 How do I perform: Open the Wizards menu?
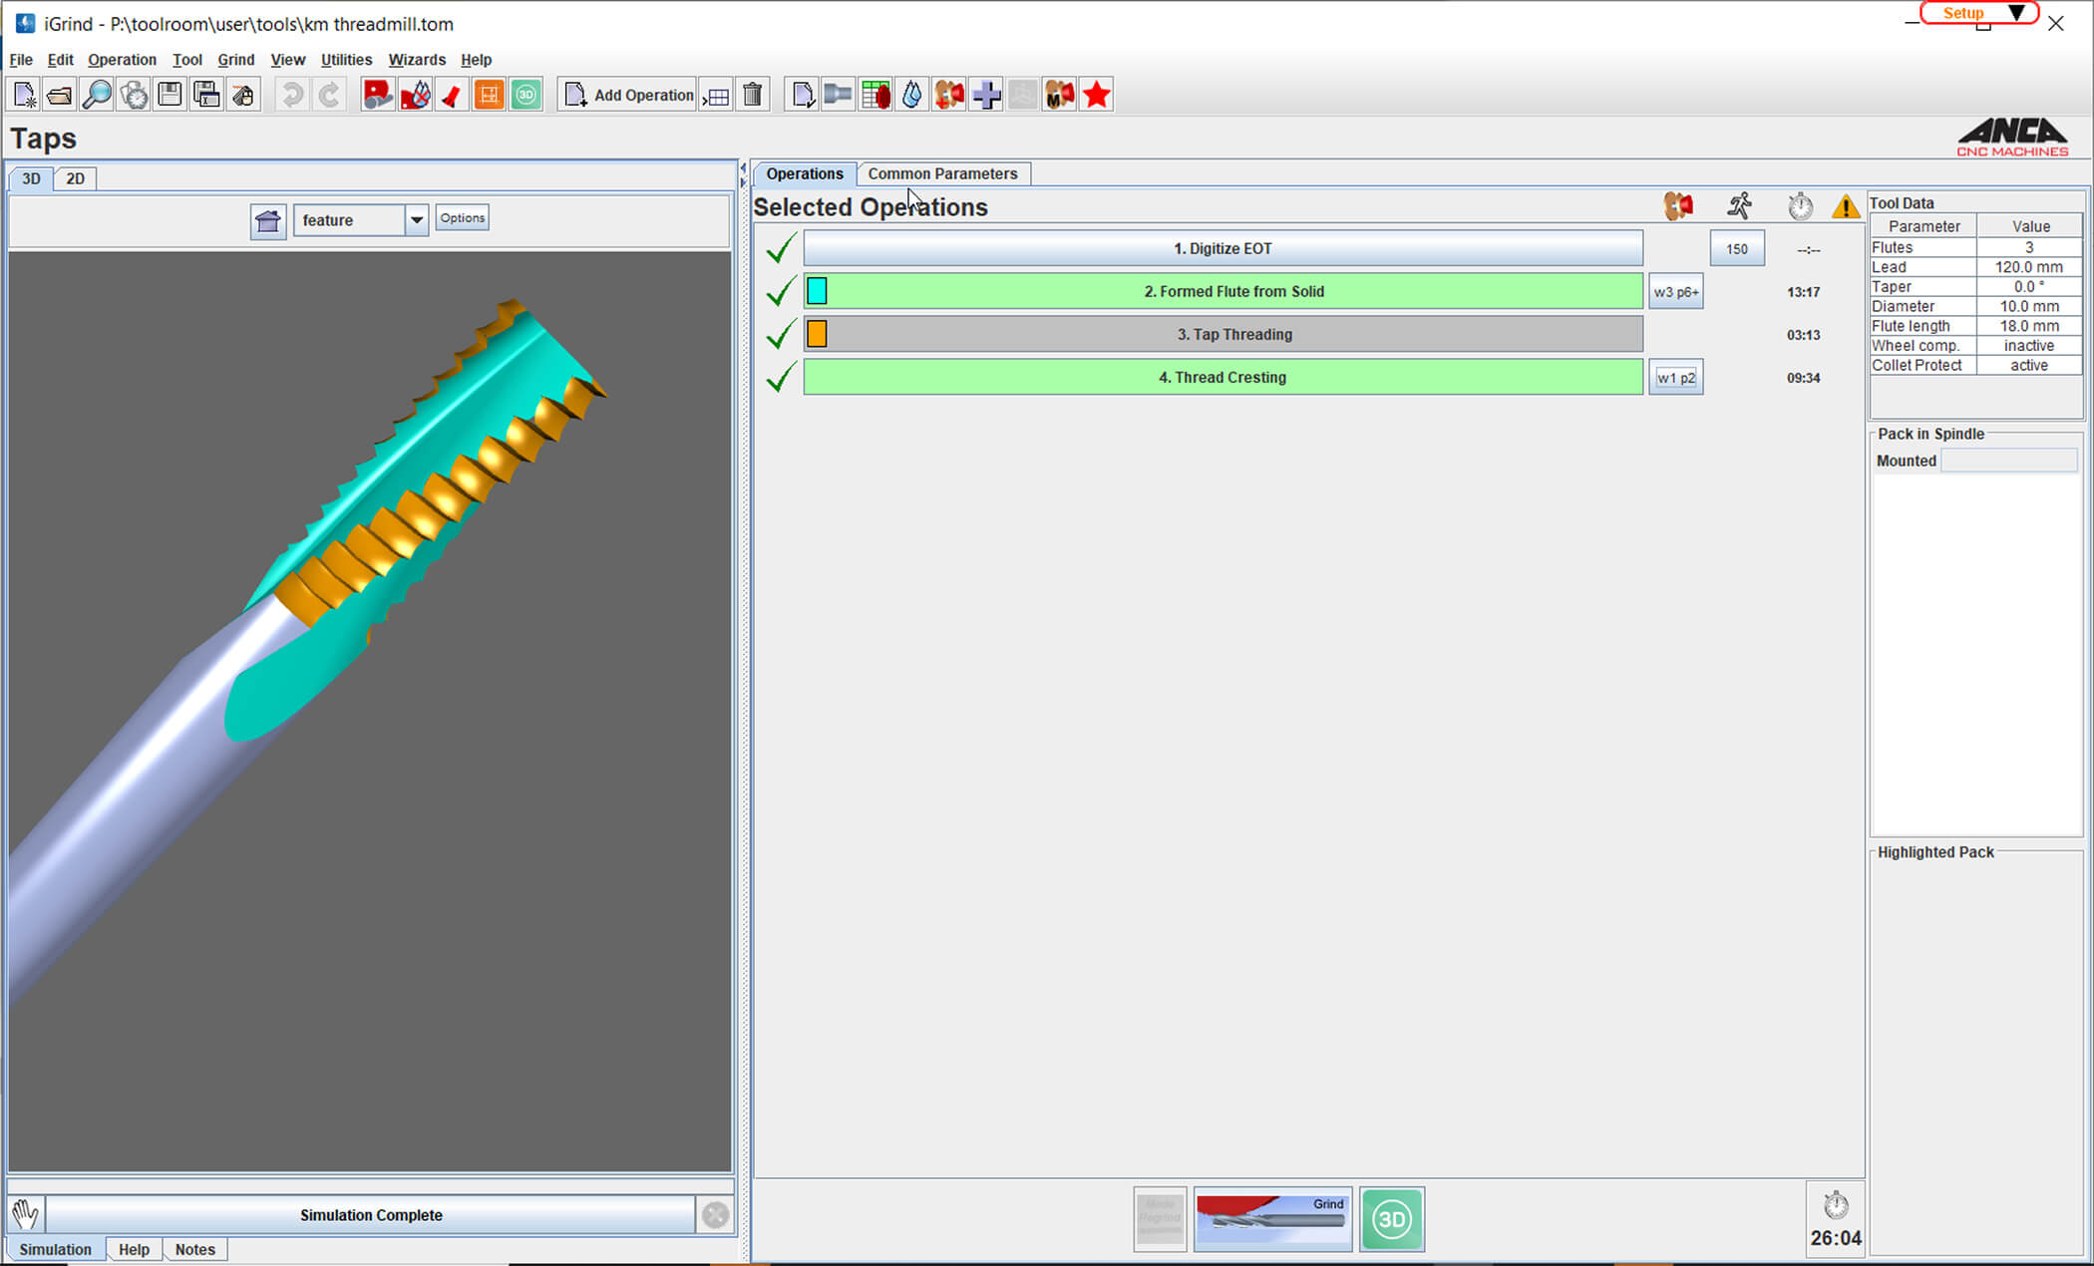tap(416, 60)
